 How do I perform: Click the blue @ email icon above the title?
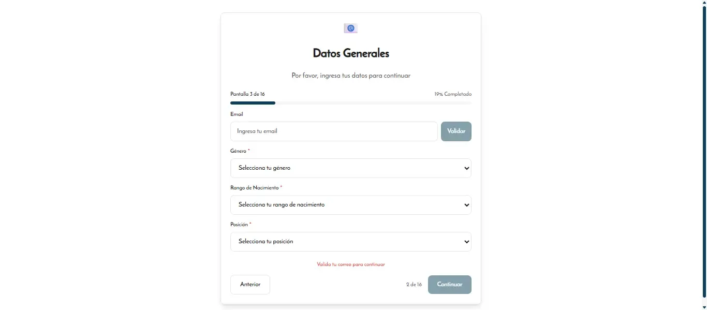click(x=350, y=28)
